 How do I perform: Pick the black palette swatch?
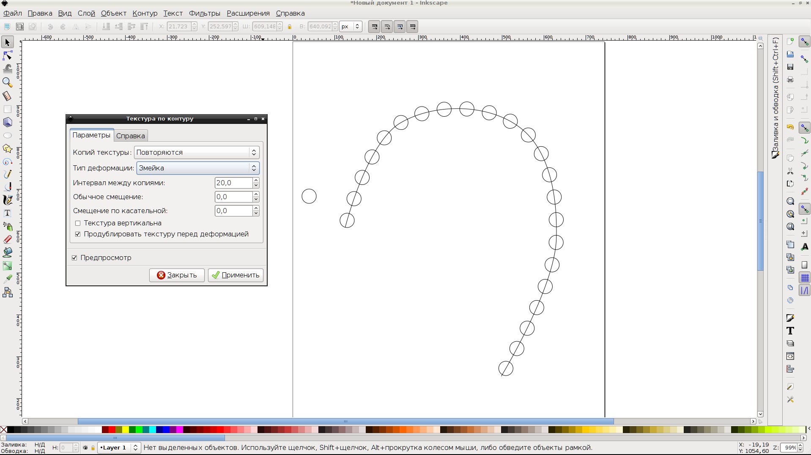point(11,430)
